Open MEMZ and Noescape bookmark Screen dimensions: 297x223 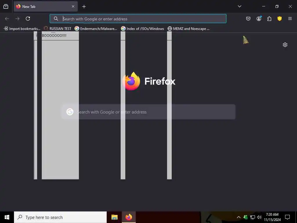pos(189,29)
